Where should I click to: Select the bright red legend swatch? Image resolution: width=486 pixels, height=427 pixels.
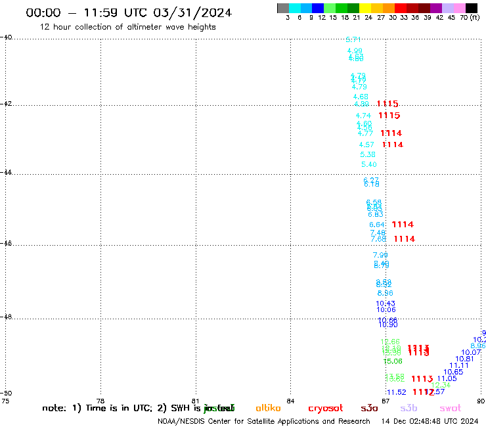400,8
